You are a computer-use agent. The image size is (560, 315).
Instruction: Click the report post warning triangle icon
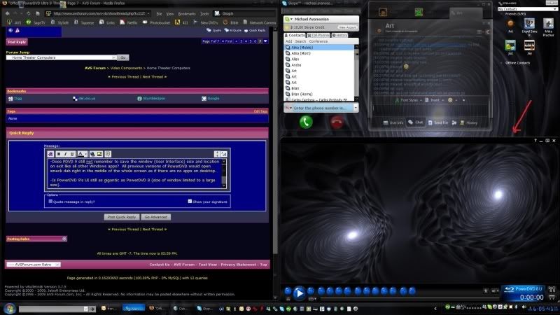pos(17,30)
